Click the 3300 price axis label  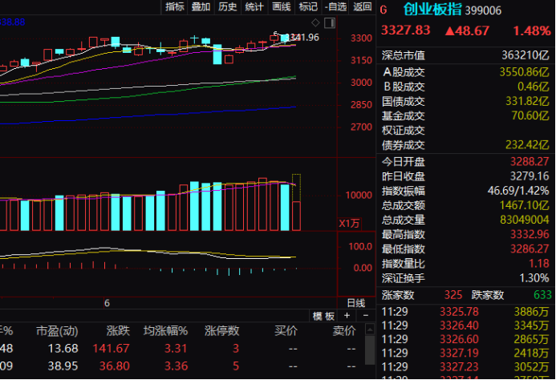[x=361, y=38]
